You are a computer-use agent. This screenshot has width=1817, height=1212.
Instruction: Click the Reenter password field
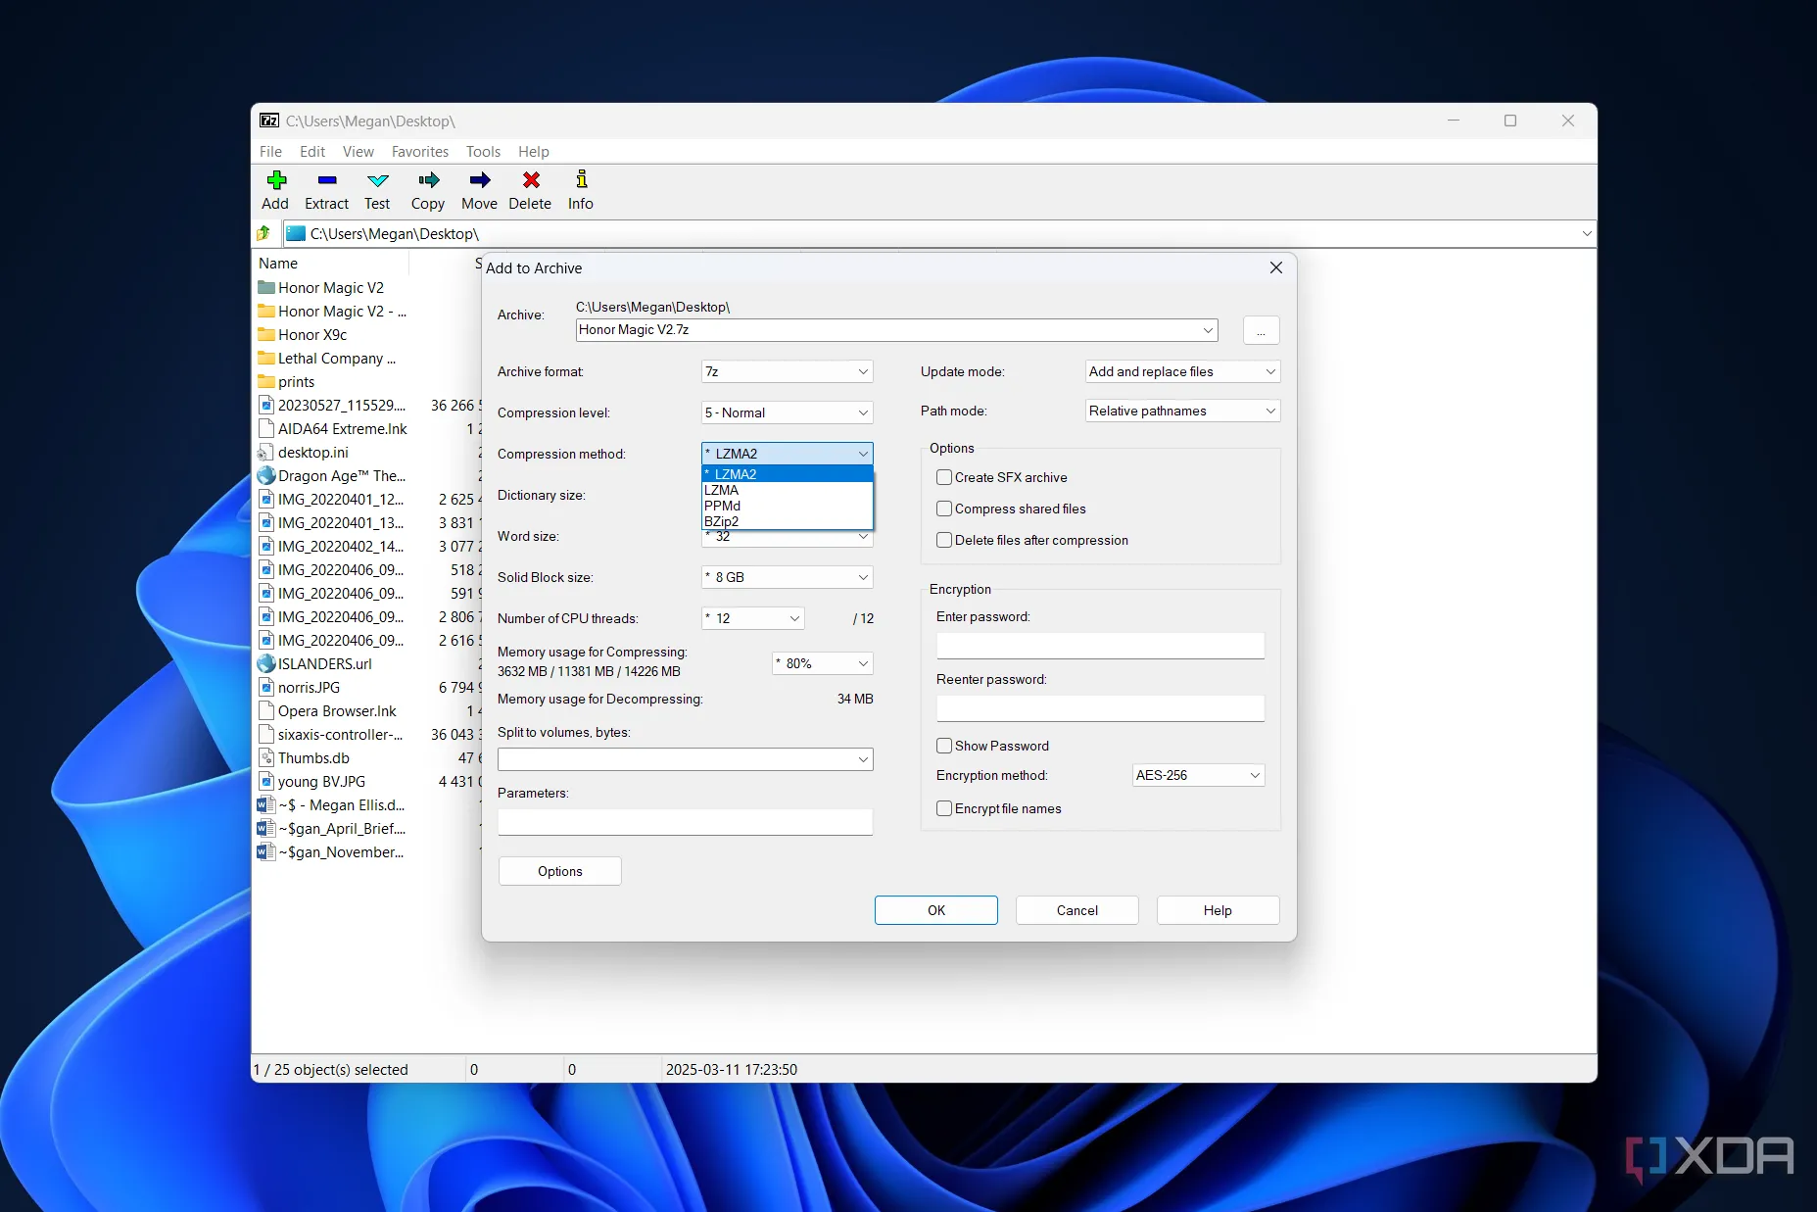1100,708
